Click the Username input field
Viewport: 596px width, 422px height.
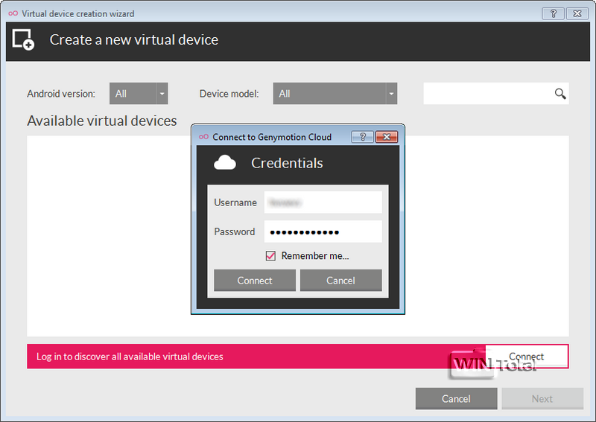click(323, 202)
